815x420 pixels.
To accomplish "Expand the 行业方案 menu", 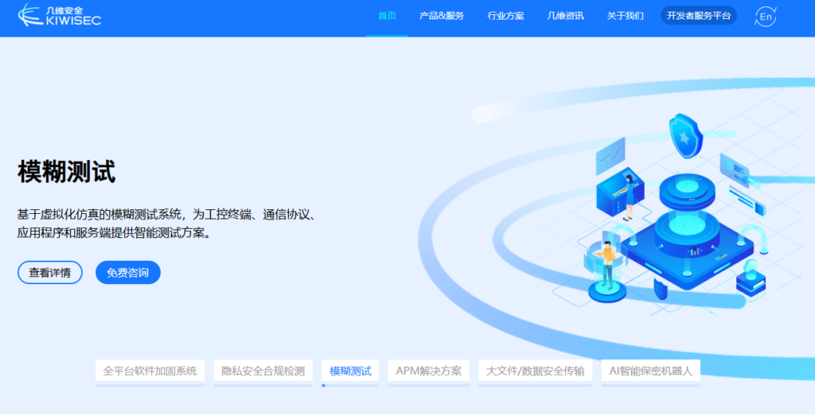I will 505,16.
